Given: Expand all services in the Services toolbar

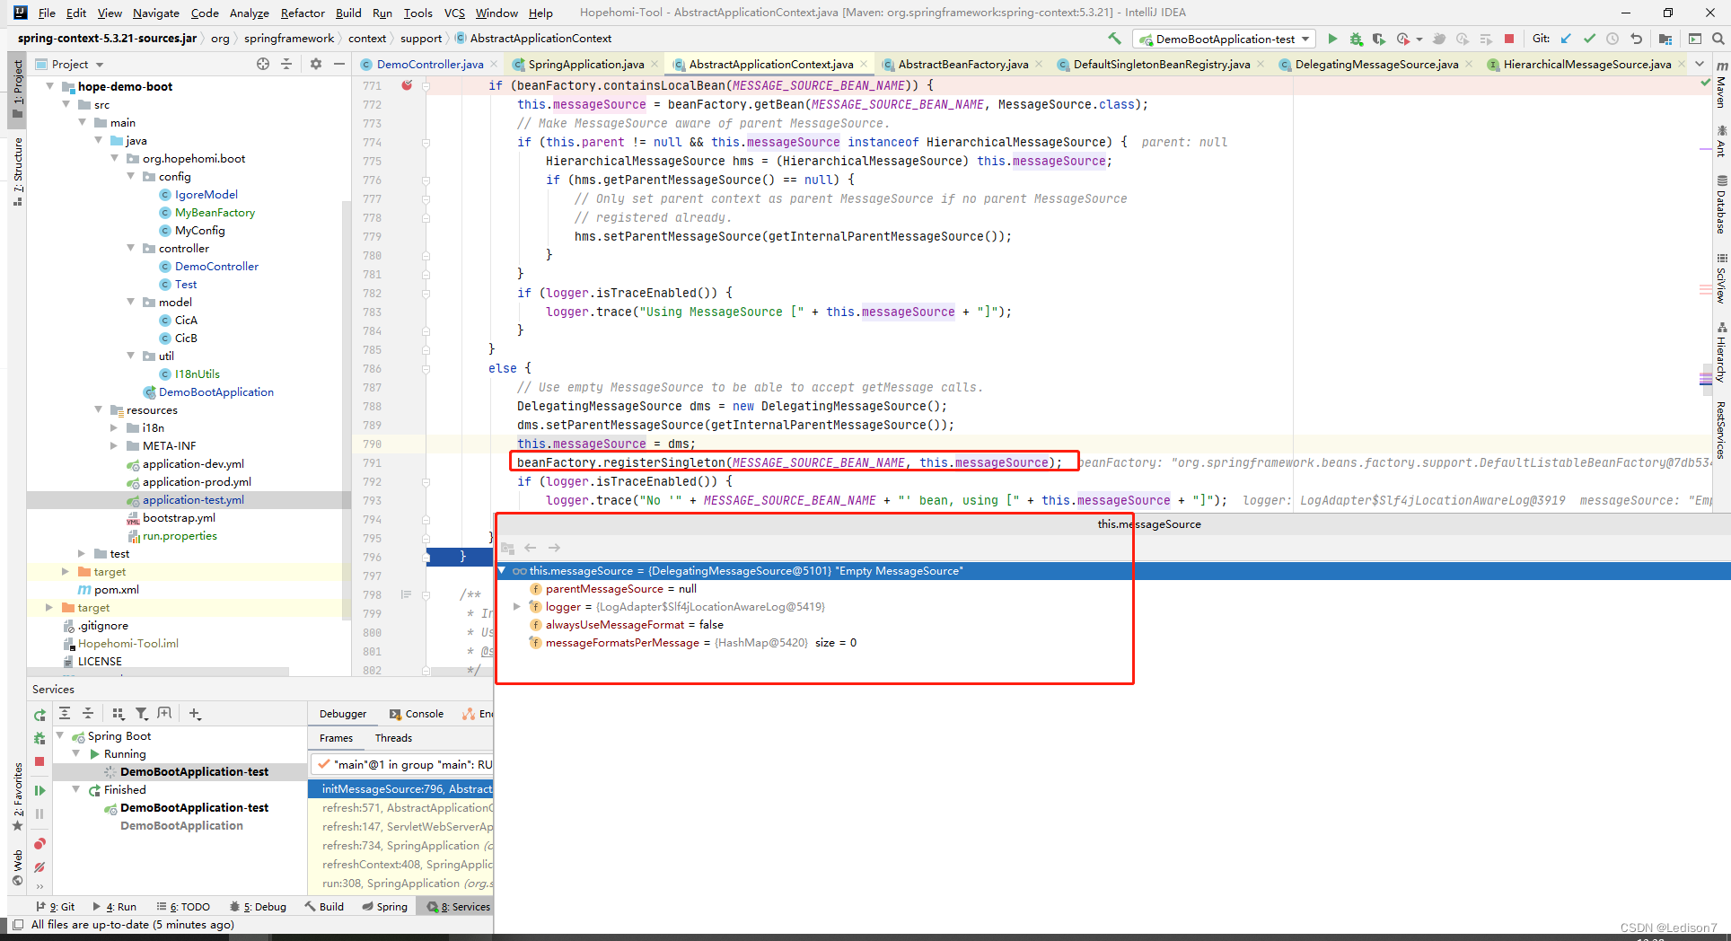Looking at the screenshot, I should point(65,713).
